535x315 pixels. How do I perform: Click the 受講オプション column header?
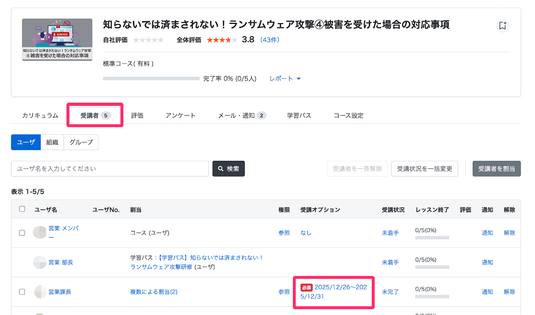[x=320, y=210]
